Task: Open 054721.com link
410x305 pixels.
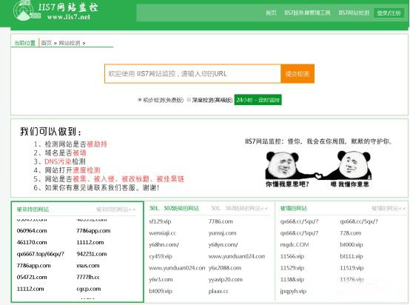Action: point(32,277)
